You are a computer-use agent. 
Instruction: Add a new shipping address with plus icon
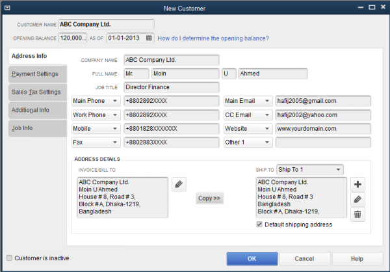pos(357,185)
